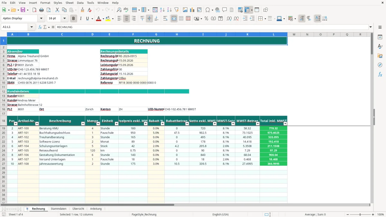
Task: Click PageStyle_Rechnung in status bar
Action: [x=144, y=214]
